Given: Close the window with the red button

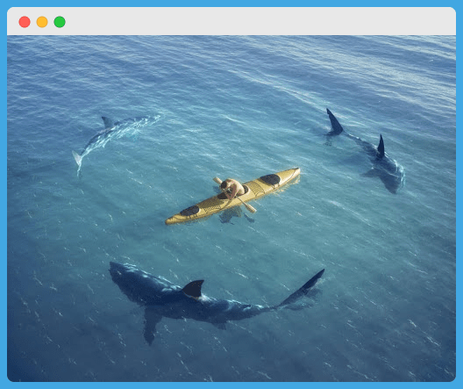Looking at the screenshot, I should 25,22.
